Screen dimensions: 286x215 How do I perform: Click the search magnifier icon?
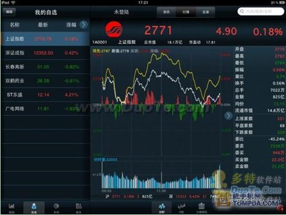tap(242, 11)
